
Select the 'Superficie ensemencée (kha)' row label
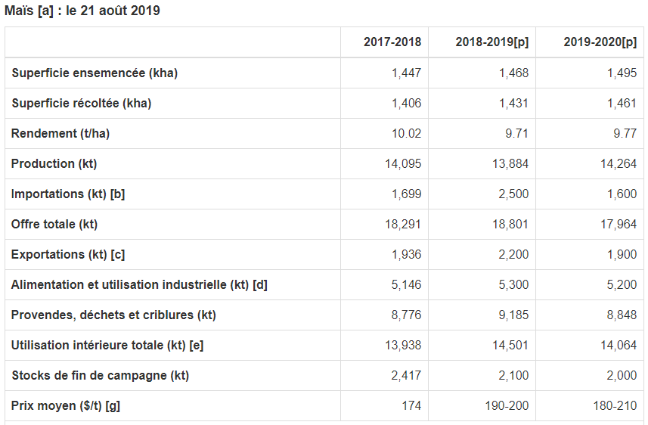pyautogui.click(x=95, y=73)
